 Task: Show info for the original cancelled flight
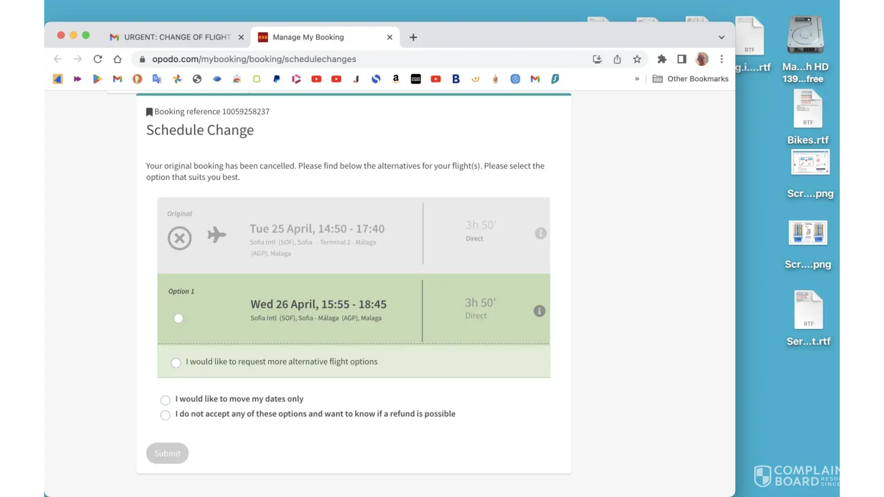540,233
